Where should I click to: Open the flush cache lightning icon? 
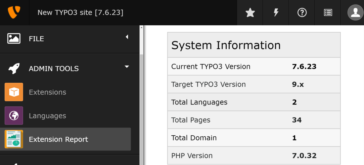coord(276,13)
